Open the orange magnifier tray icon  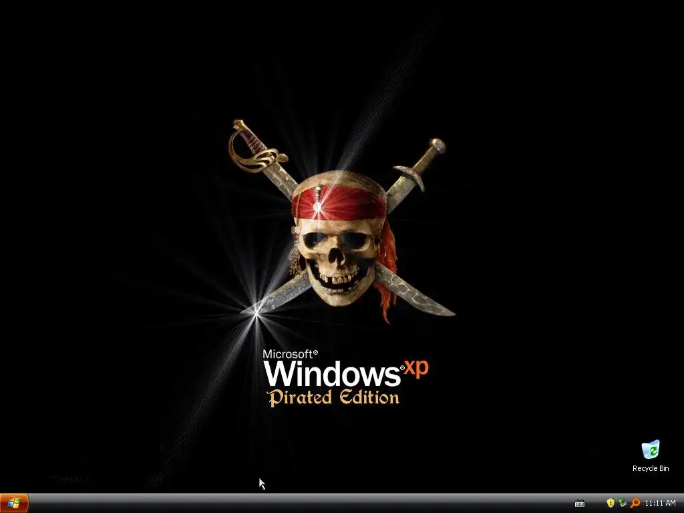pos(635,503)
